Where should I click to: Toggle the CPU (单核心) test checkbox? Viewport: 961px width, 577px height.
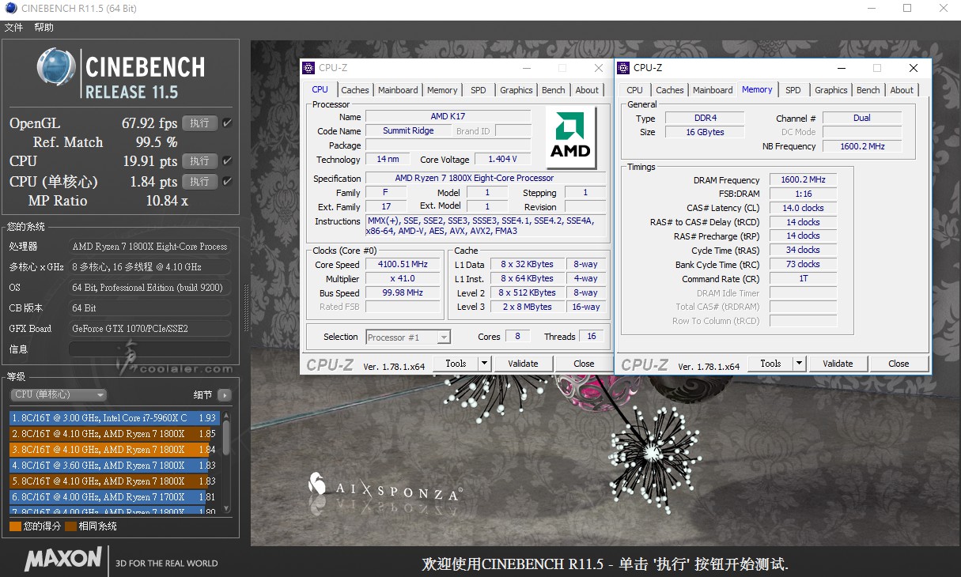227,181
